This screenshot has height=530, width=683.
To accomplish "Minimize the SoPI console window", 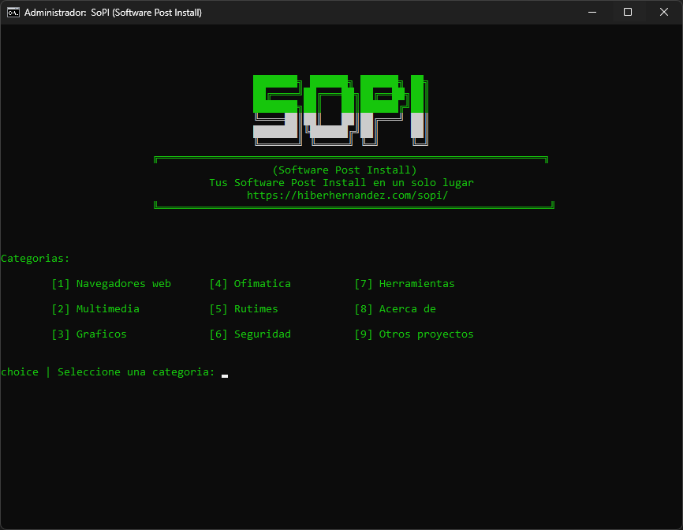I will tap(592, 12).
